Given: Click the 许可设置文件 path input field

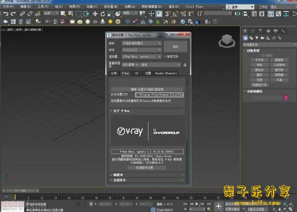Looking at the screenshot, I should click(x=159, y=95).
